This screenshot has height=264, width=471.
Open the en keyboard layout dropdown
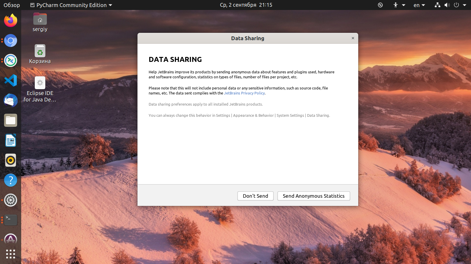click(x=419, y=5)
